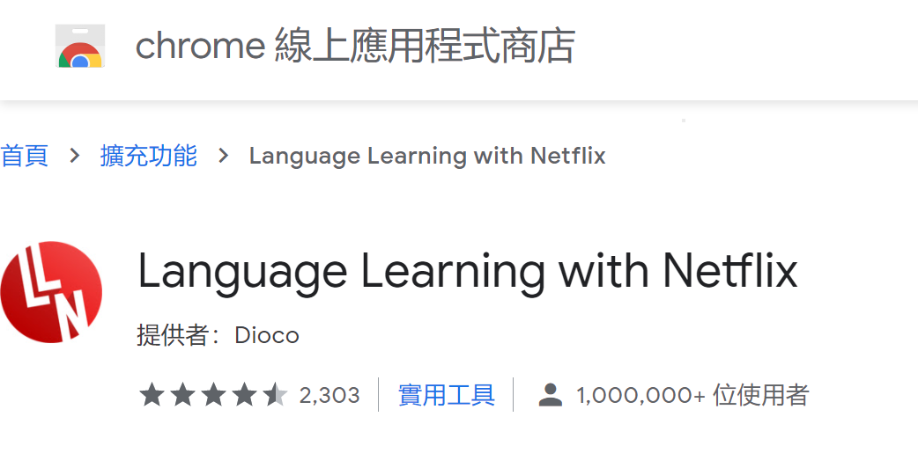The height and width of the screenshot is (468, 918).
Task: Click chevron after 首頁 breadcrumb
Action: 74,156
